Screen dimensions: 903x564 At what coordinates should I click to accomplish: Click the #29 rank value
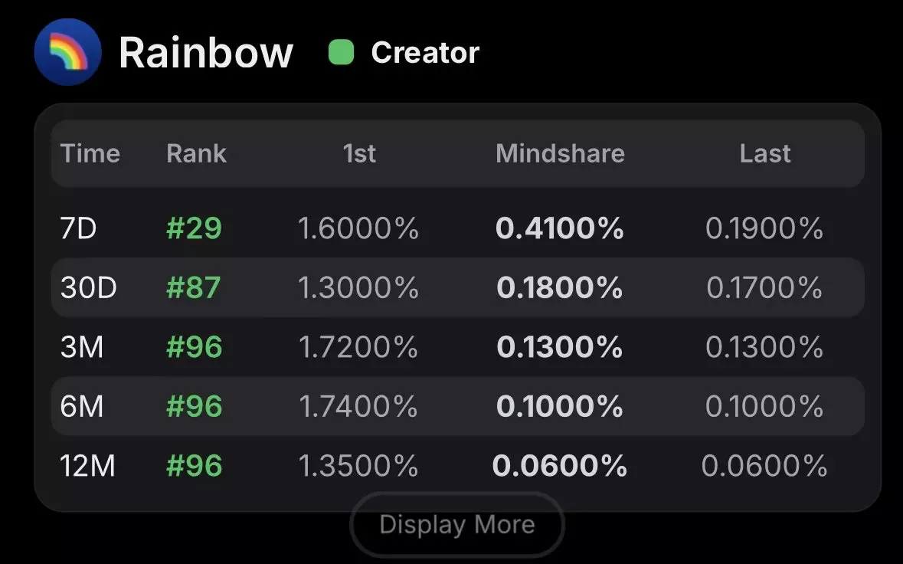(194, 228)
